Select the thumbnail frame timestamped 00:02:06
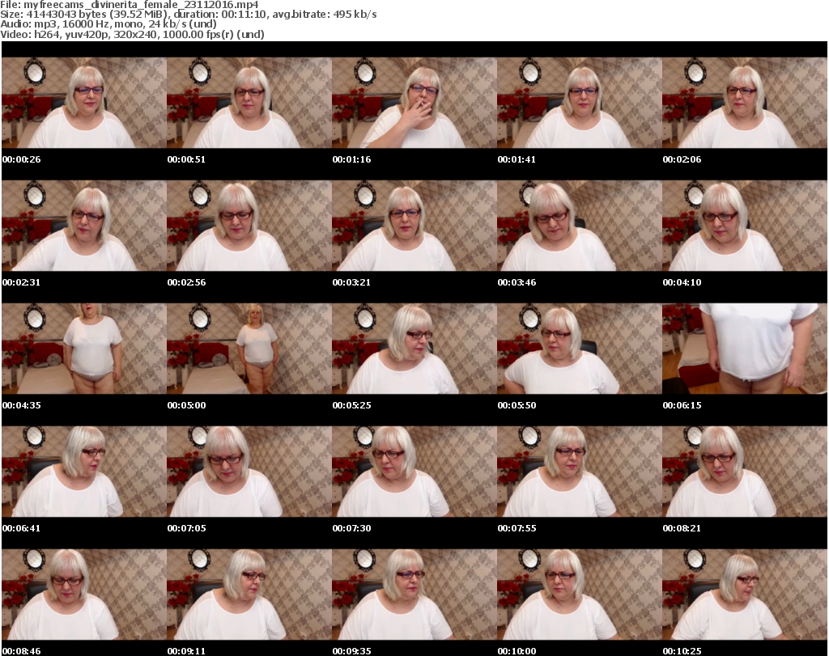Viewport: 829px width, 656px height. tap(745, 103)
